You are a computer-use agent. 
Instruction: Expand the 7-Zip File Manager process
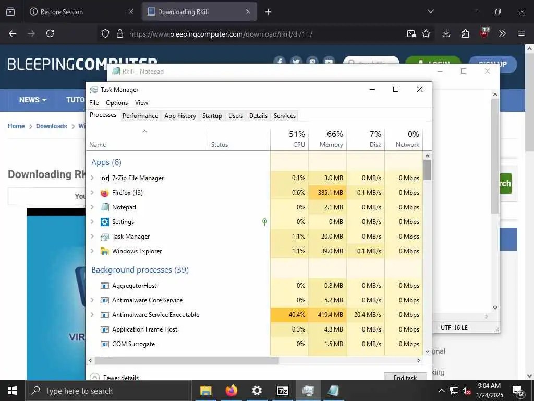point(92,178)
